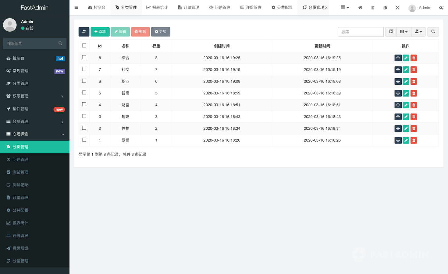448x274 pixels.
Task: Select the checkbox for row 爱情
Action: pyautogui.click(x=84, y=140)
